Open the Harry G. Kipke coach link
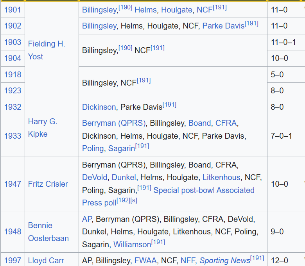The height and width of the screenshot is (266, 305). coord(43,128)
